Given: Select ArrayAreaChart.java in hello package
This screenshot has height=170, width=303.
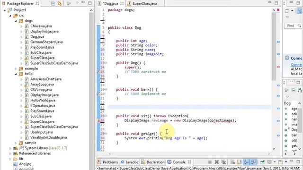Looking at the screenshot, I should coord(46,79).
